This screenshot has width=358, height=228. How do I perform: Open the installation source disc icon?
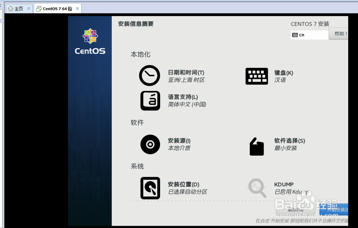150,144
